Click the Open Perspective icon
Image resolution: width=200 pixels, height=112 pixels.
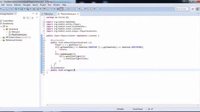tap(193, 9)
